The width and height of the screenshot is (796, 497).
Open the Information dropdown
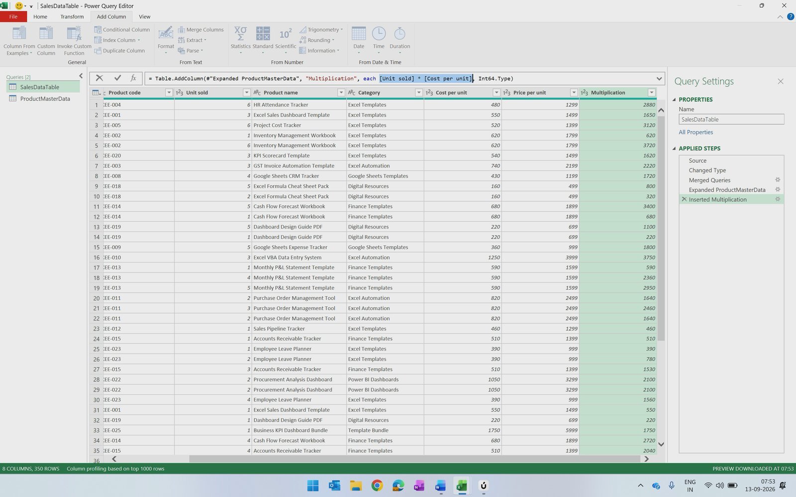[319, 51]
